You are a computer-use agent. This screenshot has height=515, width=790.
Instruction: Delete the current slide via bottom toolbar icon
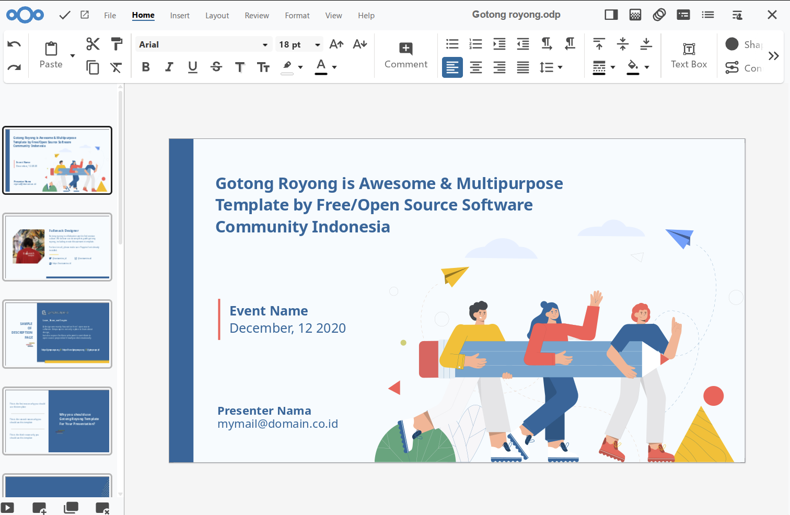102,507
